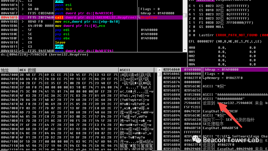Image resolution: width=268 pixels, height=151 pixels.
Task: Select stack entry 02D56BA4 FFFFFFFF
Action: coord(215,132)
